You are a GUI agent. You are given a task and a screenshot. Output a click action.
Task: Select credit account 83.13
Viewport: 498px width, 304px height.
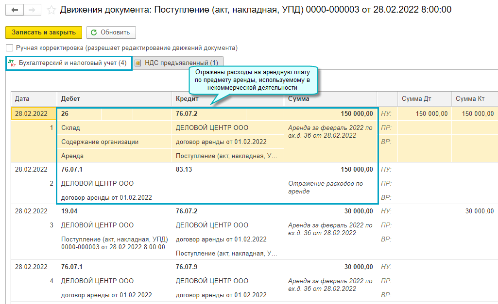point(184,169)
